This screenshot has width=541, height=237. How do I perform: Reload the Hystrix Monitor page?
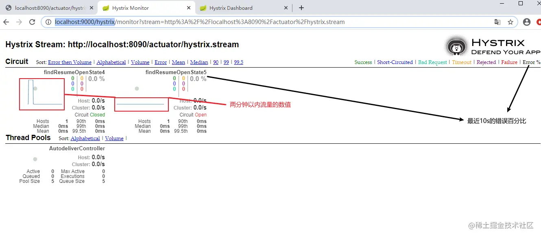32,22
